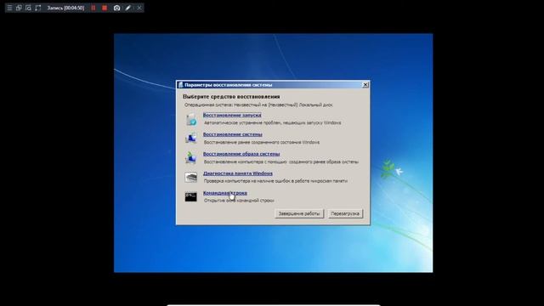544x306 pixels.
Task: Stop the recording with the red square
Action: point(105,8)
